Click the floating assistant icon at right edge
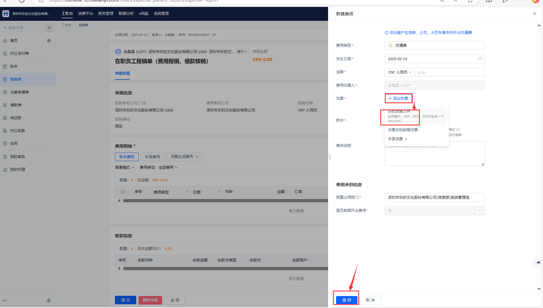This screenshot has width=543, height=308. point(538,262)
